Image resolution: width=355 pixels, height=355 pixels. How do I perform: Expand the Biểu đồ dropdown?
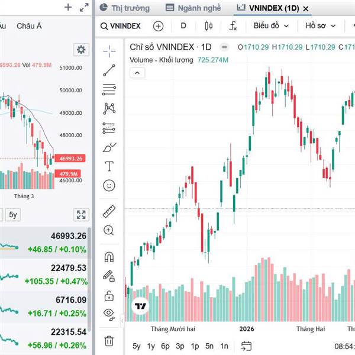click(271, 26)
